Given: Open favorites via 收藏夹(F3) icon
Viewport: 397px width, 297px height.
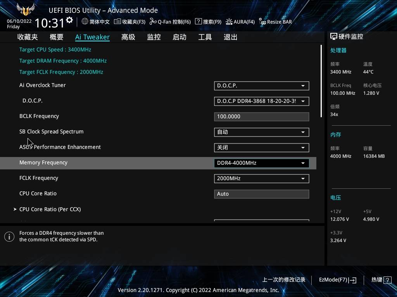Looking at the screenshot, I should point(117,22).
